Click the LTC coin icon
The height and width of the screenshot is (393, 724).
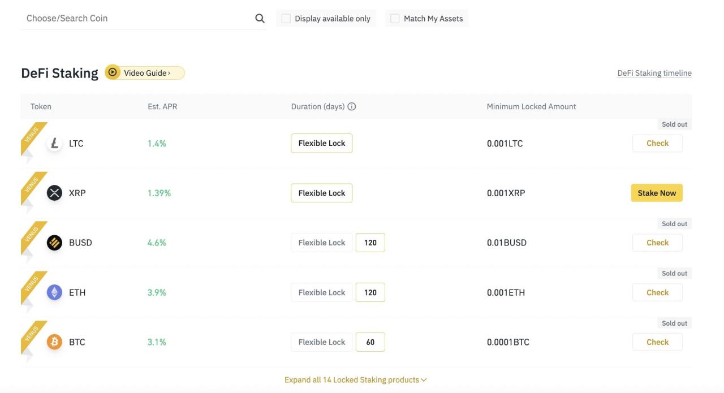tap(54, 143)
